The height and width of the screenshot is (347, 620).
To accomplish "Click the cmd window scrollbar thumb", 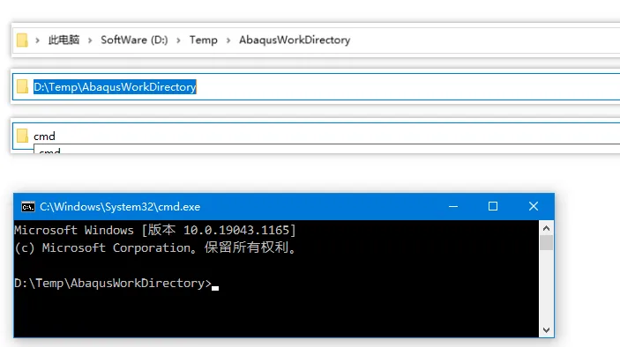I will click(x=547, y=243).
